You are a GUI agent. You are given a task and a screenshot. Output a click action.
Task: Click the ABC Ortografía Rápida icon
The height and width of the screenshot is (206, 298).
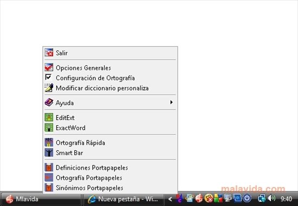click(49, 142)
